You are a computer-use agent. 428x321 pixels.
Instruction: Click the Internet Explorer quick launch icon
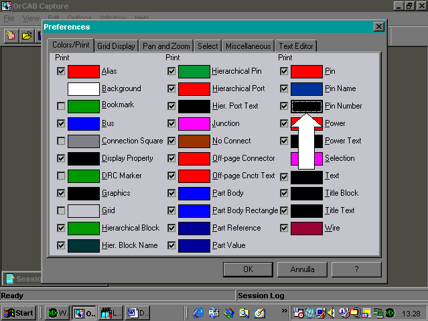coord(199,313)
